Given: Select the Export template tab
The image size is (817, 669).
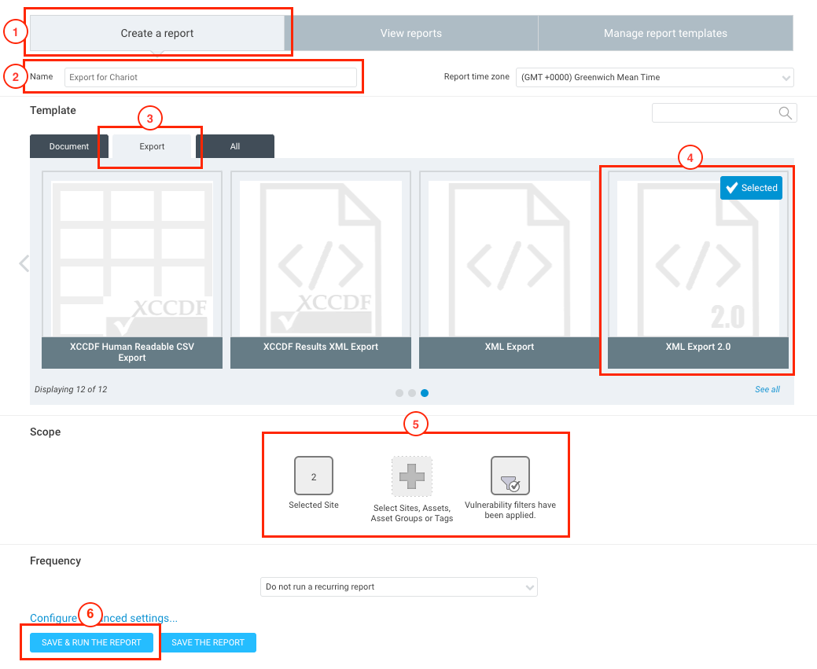Looking at the screenshot, I should [x=152, y=146].
